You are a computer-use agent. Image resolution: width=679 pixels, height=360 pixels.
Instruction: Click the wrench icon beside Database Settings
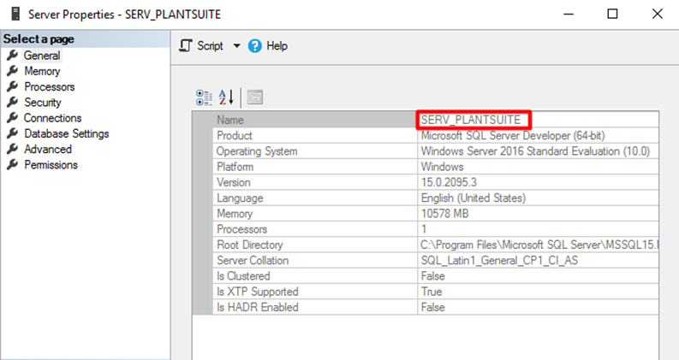13,133
